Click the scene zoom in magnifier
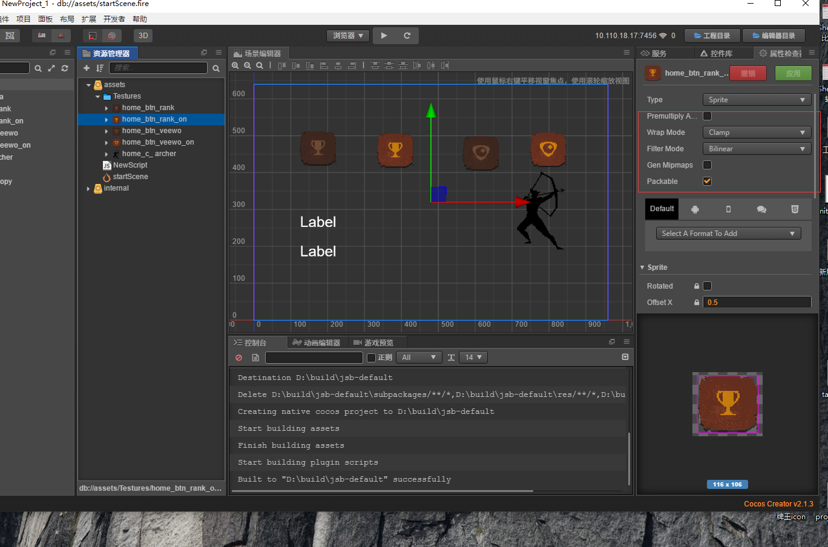Image resolution: width=828 pixels, height=547 pixels. pos(235,65)
